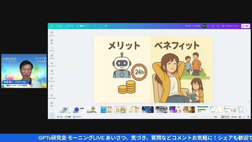Click the cloud save status icon
This screenshot has height=142, width=252.
click(x=106, y=26)
